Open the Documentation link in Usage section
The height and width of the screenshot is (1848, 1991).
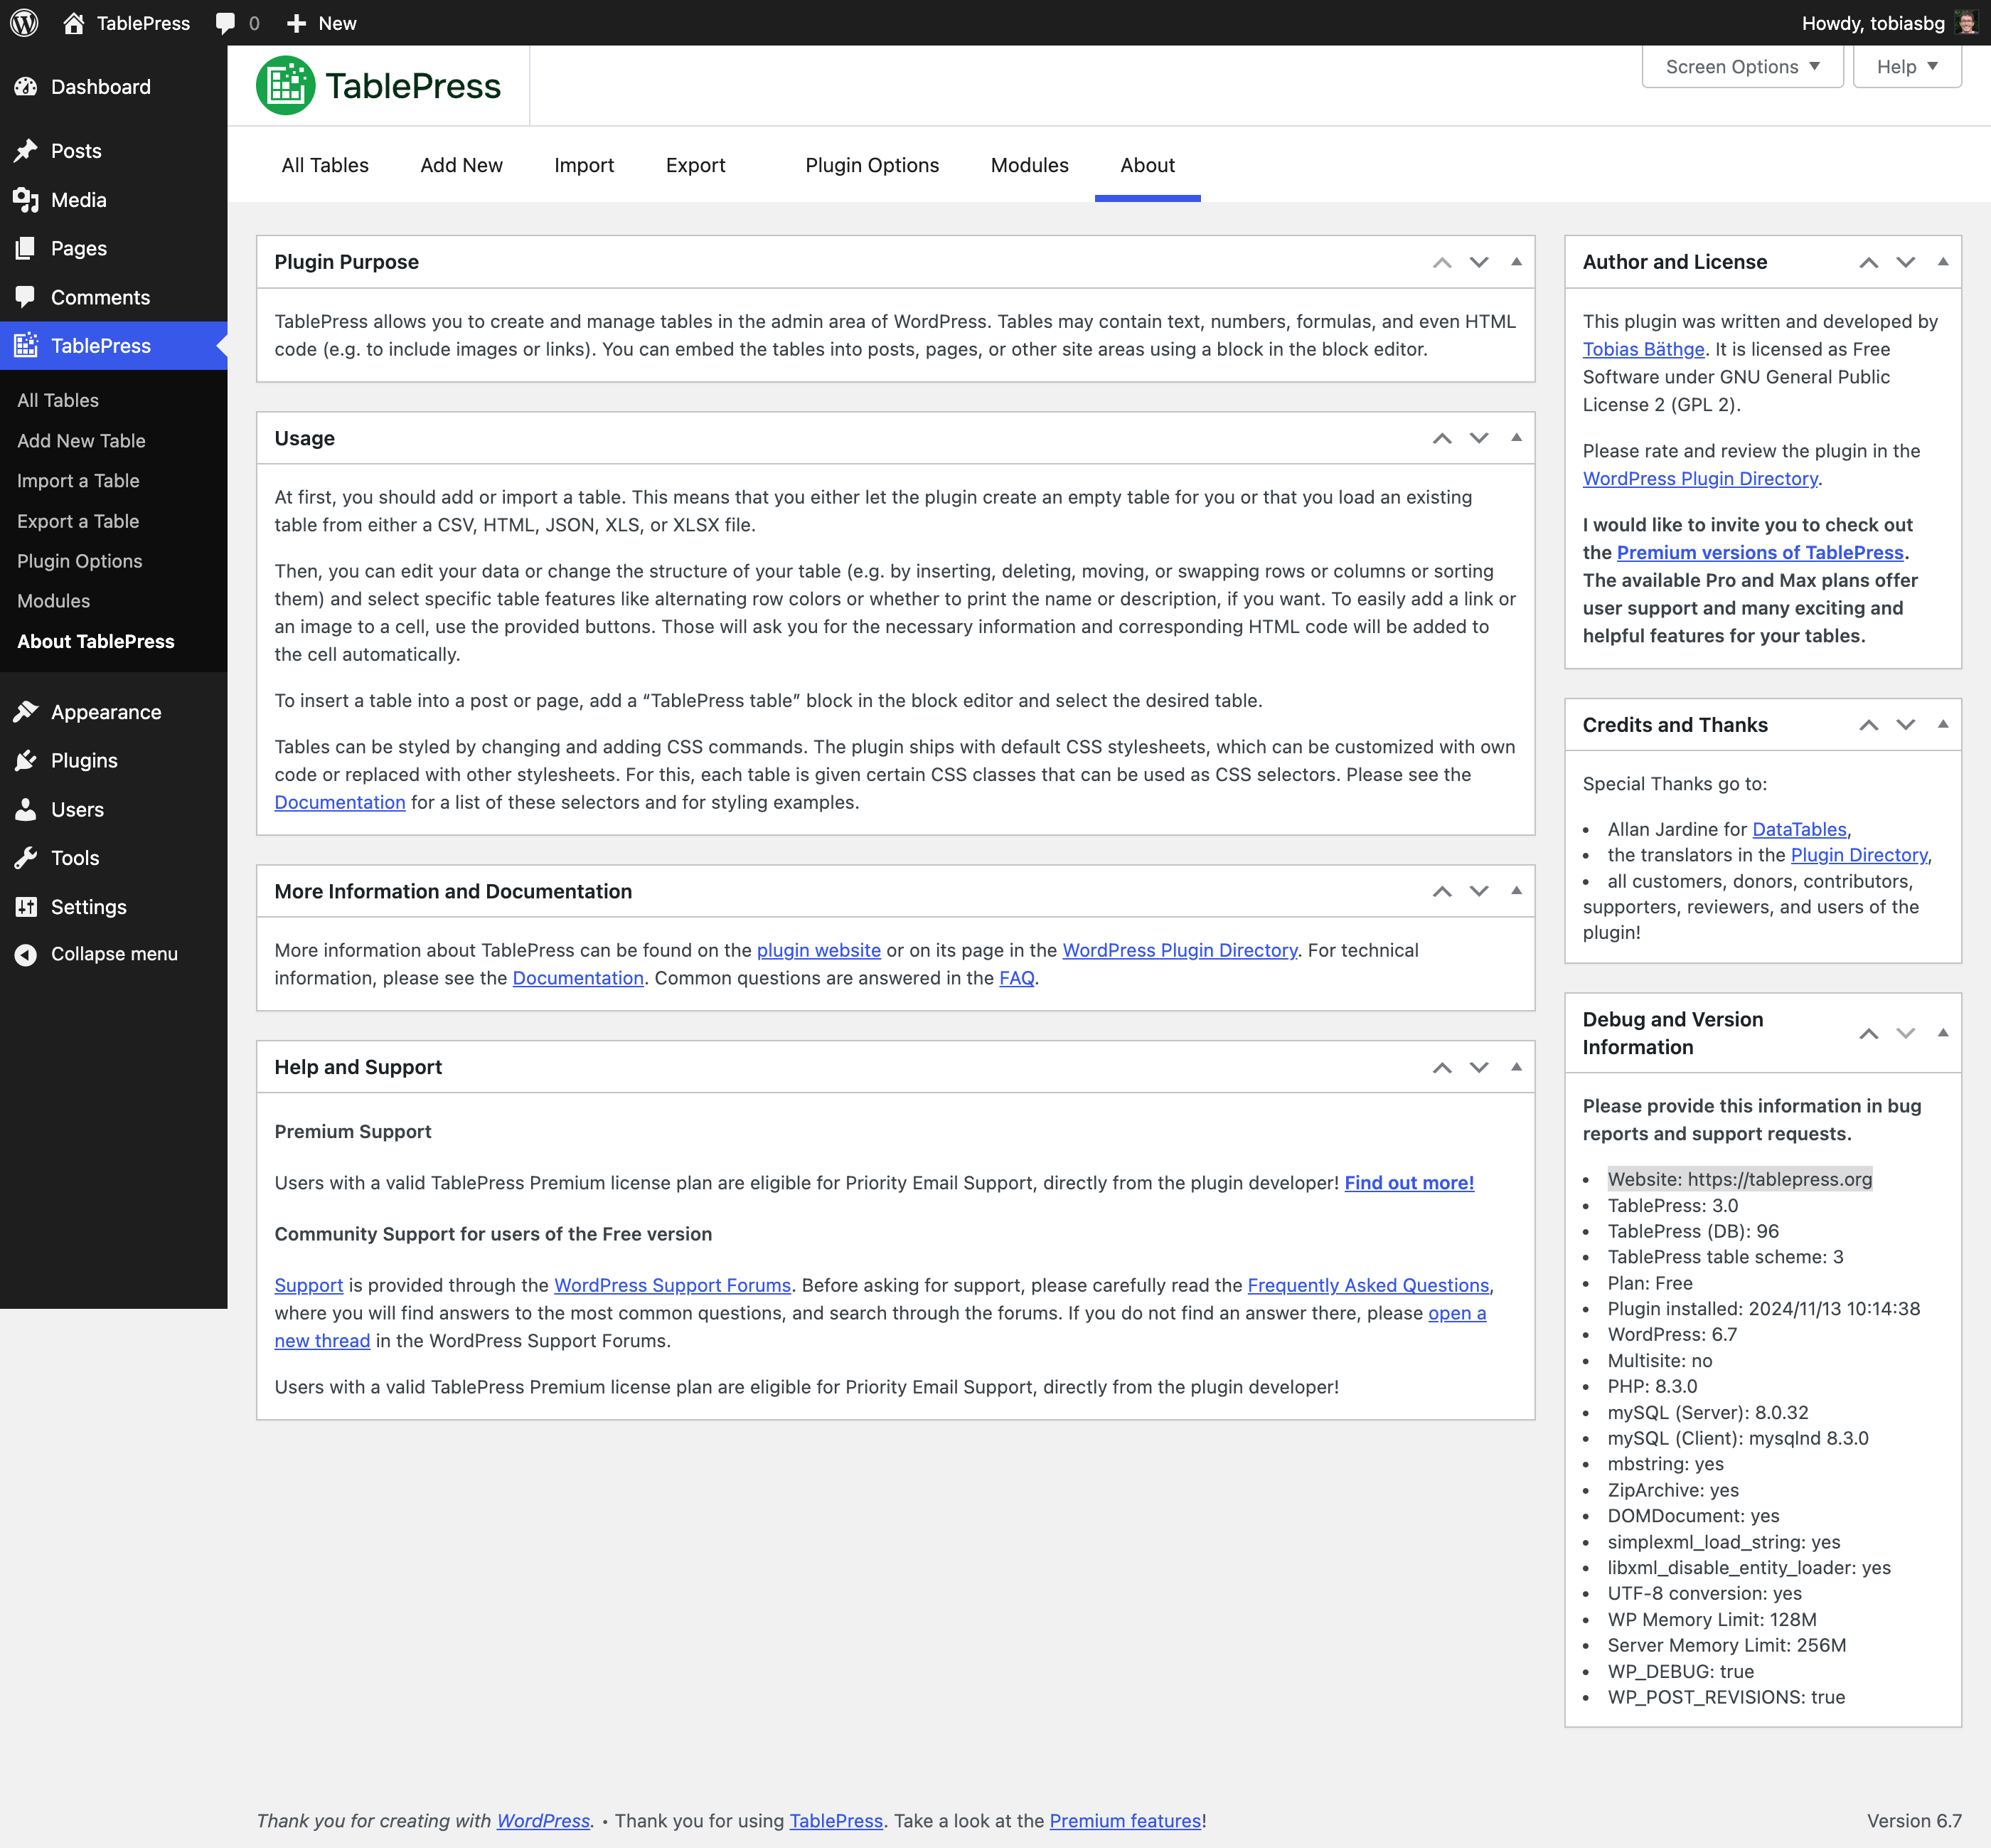pos(340,801)
